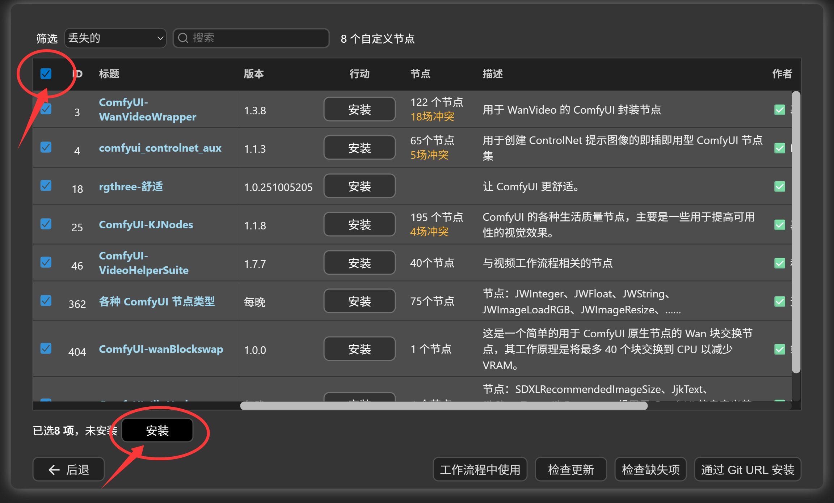Uncheck the comfyui_controlnet_aux row checkbox
Image resolution: width=834 pixels, height=503 pixels.
point(46,147)
